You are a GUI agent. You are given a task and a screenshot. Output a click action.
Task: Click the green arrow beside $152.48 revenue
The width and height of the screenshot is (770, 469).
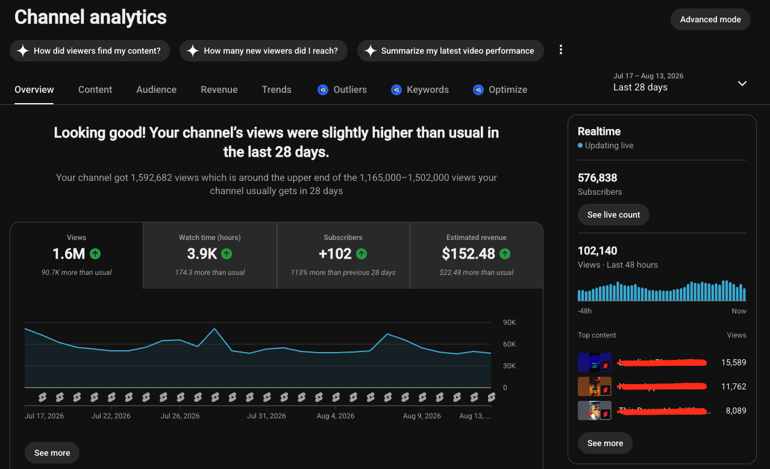pos(505,254)
